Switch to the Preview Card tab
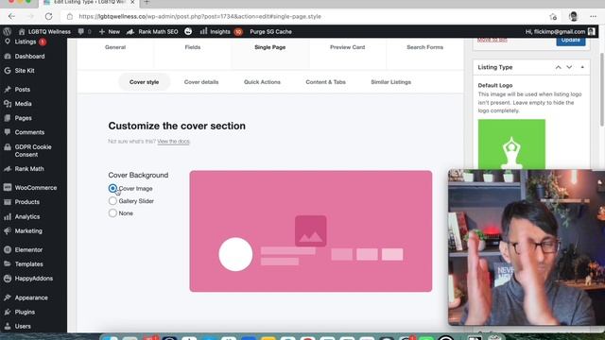This screenshot has width=605, height=340. click(x=347, y=47)
